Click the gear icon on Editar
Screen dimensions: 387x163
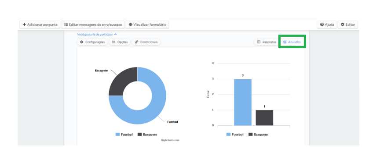[343, 25]
